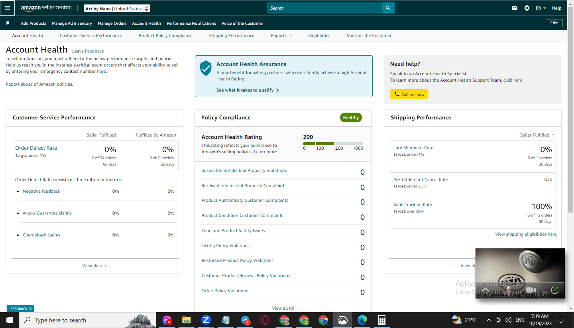Click the Amazon Seller Central logo
Image resolution: width=574 pixels, height=328 pixels.
pyautogui.click(x=47, y=8)
